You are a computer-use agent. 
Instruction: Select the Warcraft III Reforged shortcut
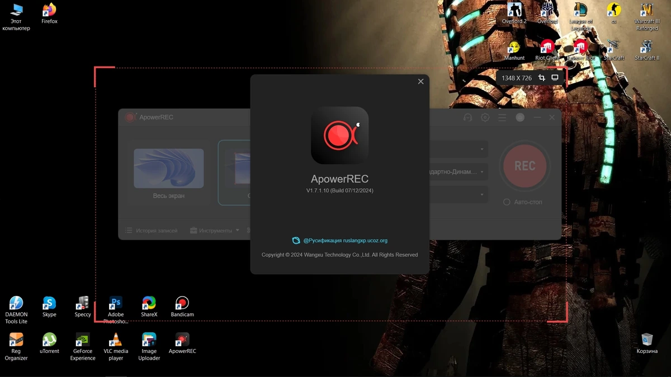pos(647,17)
